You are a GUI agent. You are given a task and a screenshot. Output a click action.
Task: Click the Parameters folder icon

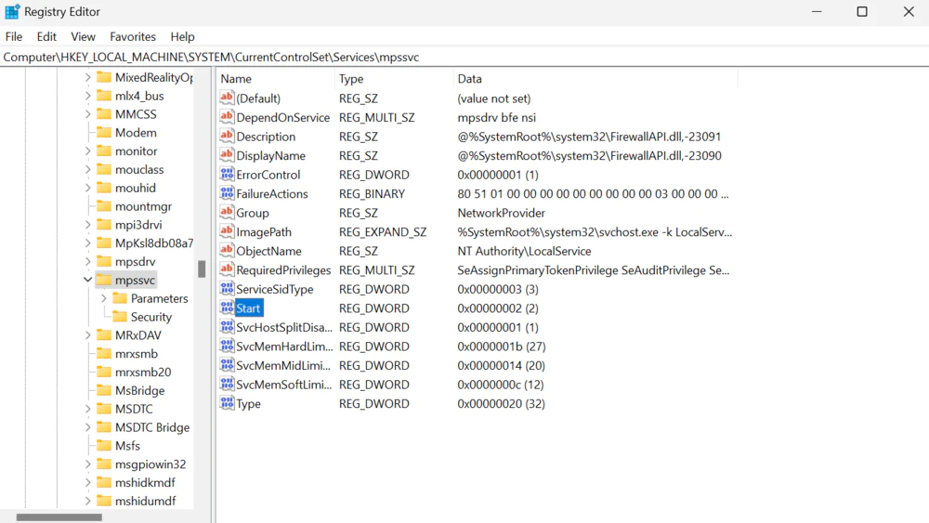[x=120, y=298]
